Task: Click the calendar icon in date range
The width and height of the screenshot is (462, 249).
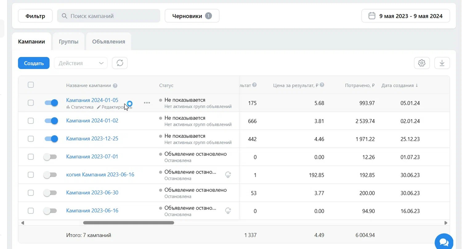Action: click(372, 16)
